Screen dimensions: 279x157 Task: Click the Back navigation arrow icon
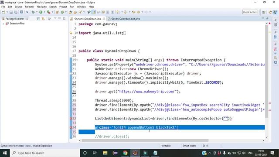[x=139, y=12]
